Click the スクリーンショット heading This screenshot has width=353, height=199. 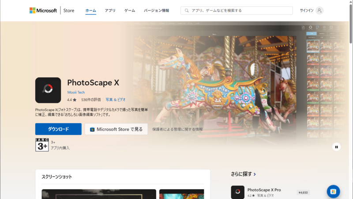click(57, 176)
